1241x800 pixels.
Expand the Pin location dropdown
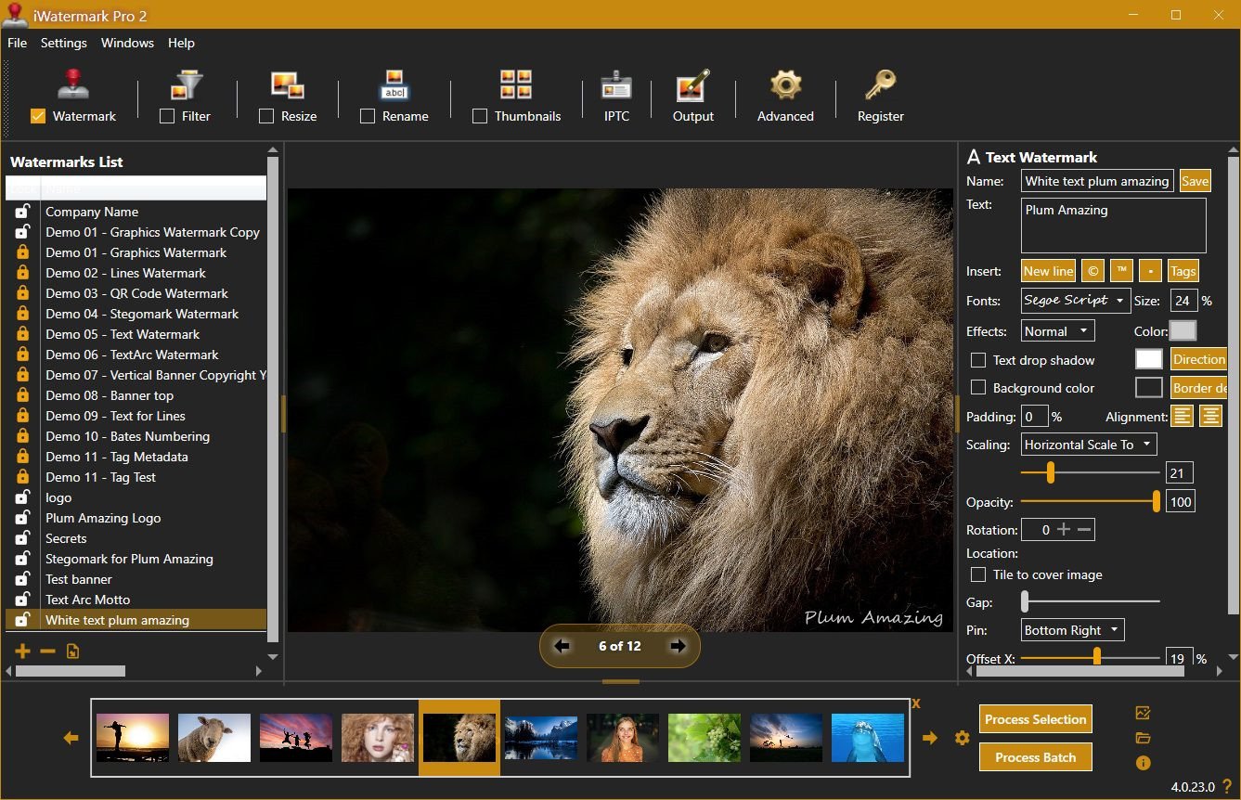click(x=1072, y=630)
